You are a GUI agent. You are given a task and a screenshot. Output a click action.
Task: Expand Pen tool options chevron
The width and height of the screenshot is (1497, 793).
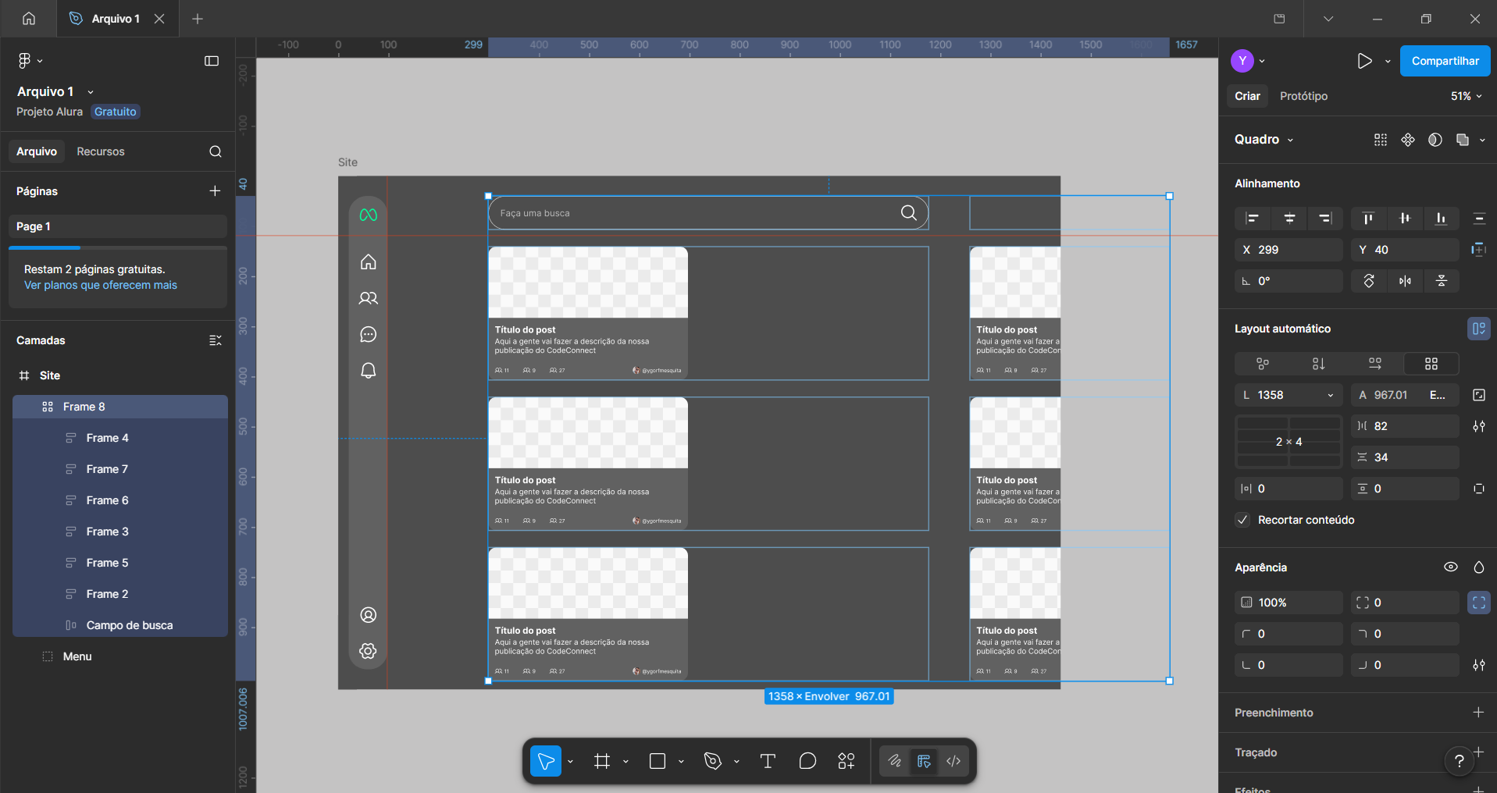pyautogui.click(x=736, y=761)
